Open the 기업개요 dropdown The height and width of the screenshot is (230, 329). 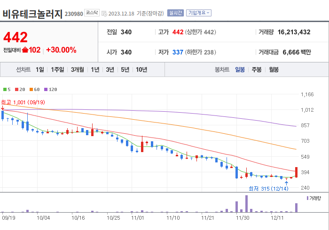(198, 13)
